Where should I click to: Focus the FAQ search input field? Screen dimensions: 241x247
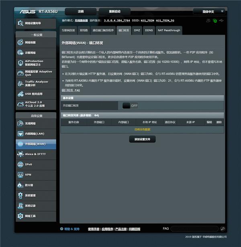pos(194,229)
